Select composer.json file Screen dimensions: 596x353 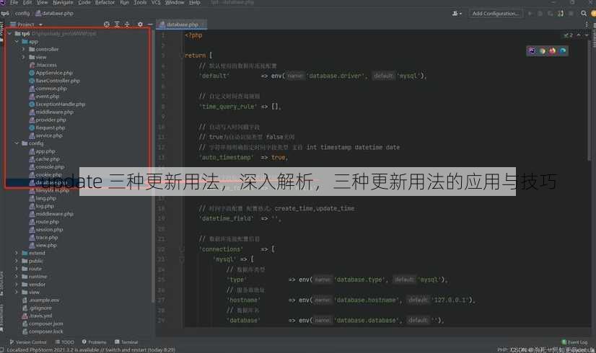[43, 323]
